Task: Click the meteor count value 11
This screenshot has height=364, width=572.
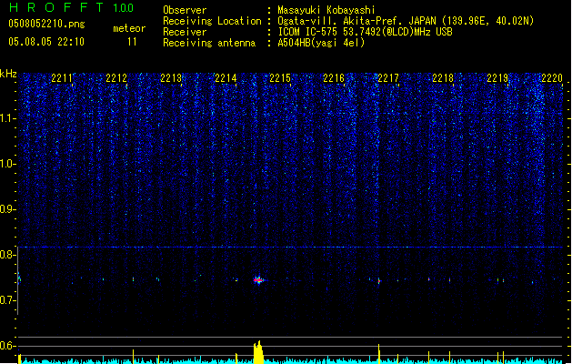Action: (132, 42)
